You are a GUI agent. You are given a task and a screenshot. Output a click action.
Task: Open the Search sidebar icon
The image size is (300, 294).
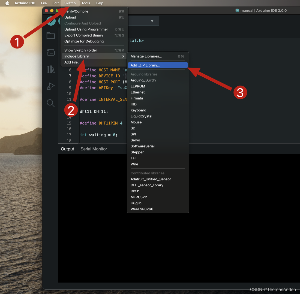click(51, 103)
